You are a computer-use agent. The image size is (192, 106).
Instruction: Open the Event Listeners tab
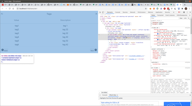[x=170, y=15]
